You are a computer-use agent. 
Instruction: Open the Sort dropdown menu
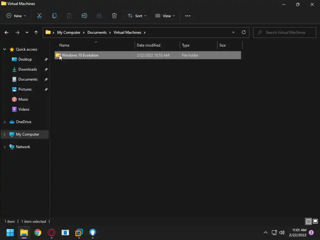[137, 16]
